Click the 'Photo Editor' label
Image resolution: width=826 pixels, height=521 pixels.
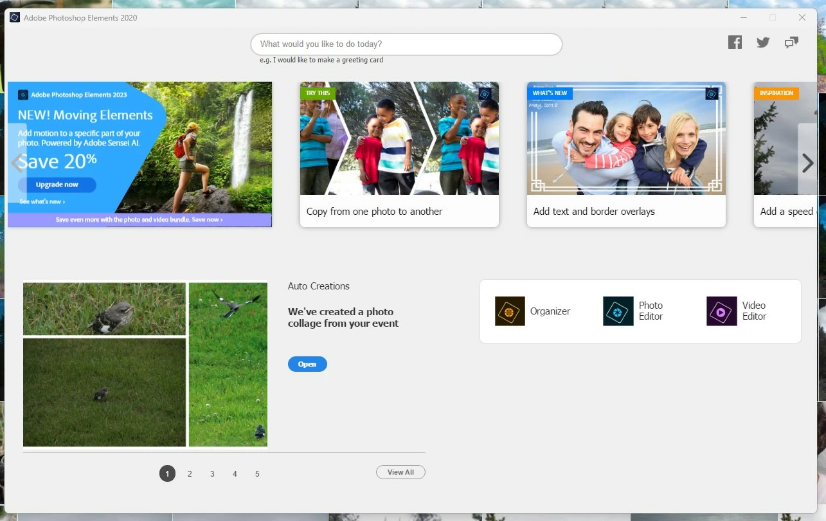(x=651, y=311)
